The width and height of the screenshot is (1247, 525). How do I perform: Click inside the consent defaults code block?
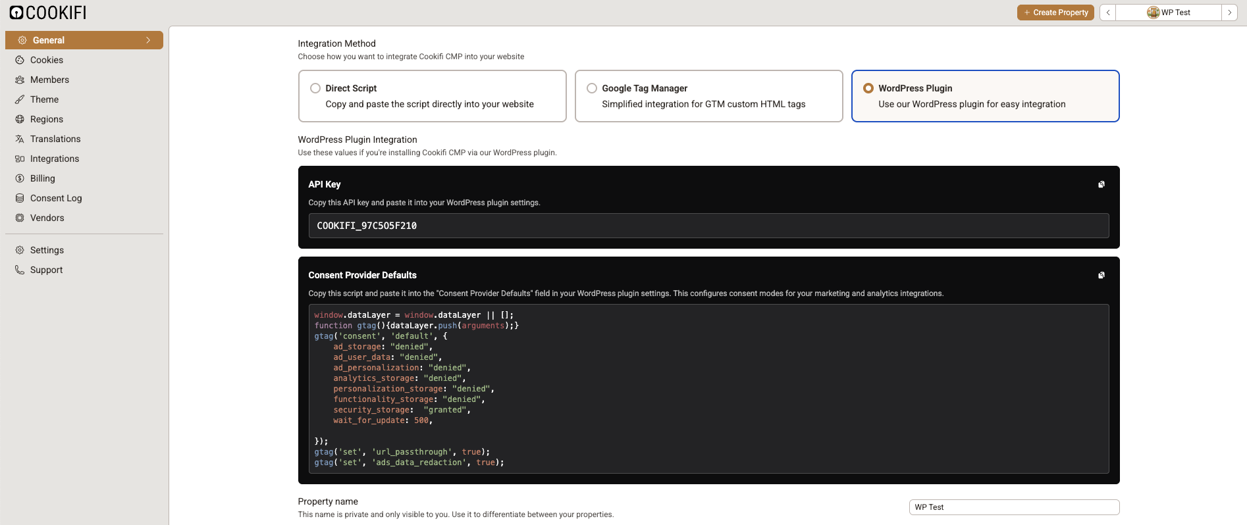point(708,389)
